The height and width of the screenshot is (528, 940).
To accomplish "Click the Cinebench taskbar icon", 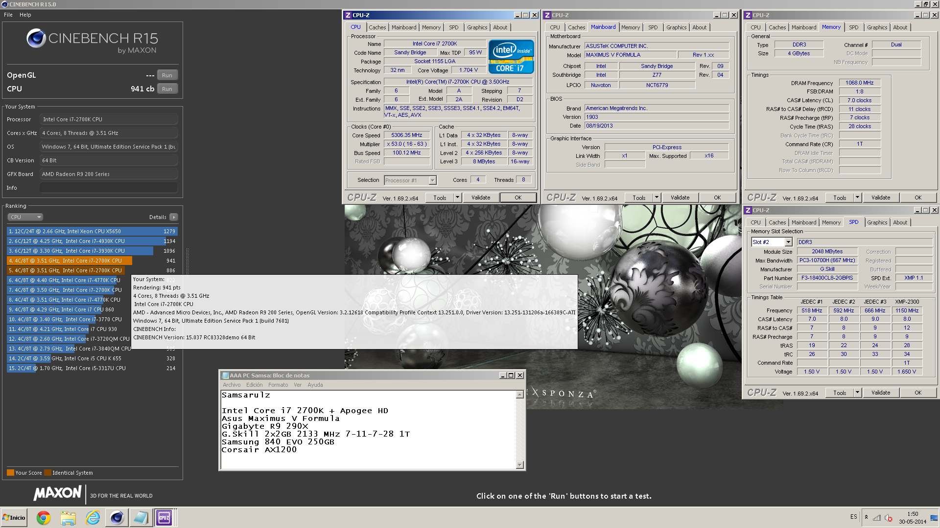I will pos(117,518).
